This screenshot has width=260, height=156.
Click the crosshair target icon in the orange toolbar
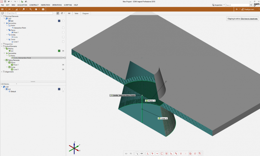(x=36, y=9)
